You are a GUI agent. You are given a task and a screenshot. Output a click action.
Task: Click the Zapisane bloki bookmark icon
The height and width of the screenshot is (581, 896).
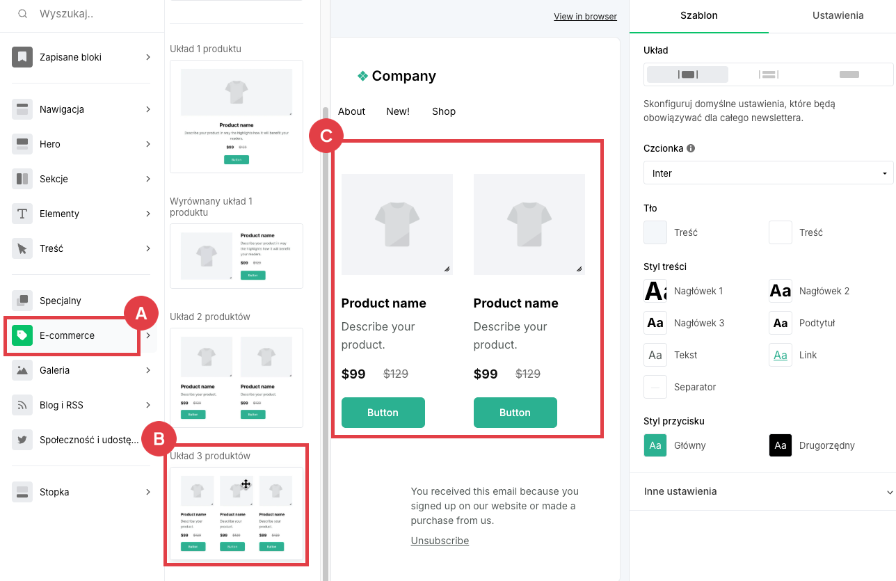coord(22,57)
